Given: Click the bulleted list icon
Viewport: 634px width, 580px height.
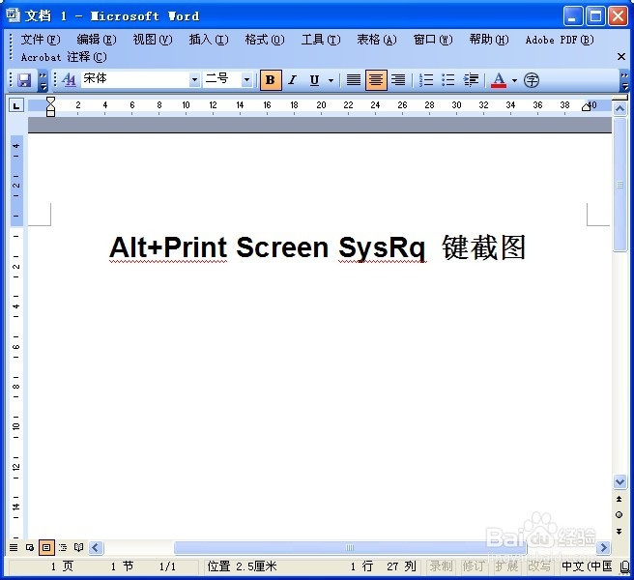Looking at the screenshot, I should click(448, 79).
